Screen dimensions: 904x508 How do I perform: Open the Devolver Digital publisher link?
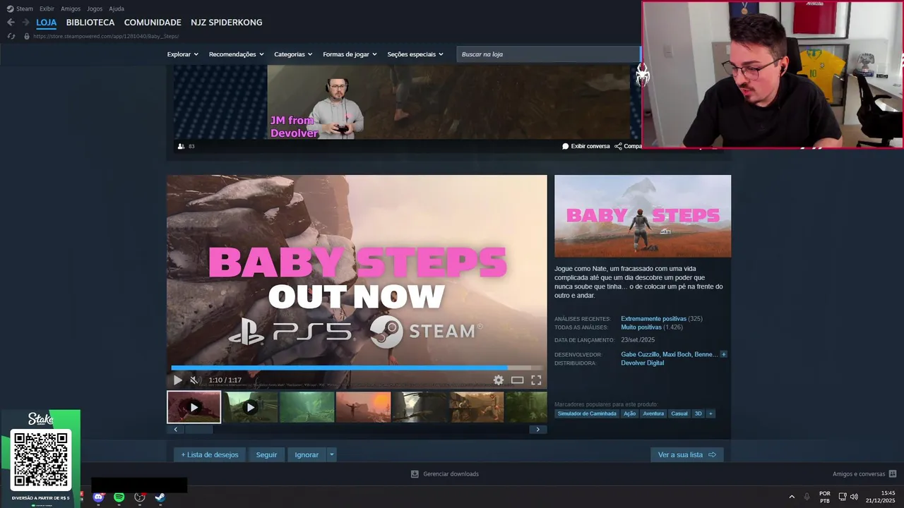(642, 363)
